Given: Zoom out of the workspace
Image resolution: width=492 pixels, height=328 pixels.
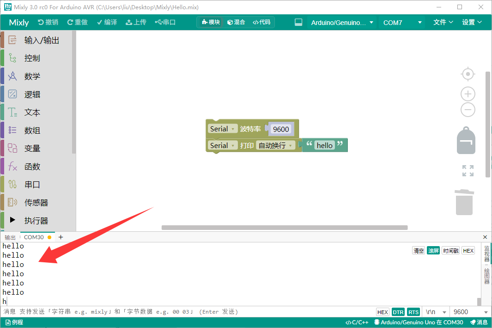Looking at the screenshot, I should [468, 110].
